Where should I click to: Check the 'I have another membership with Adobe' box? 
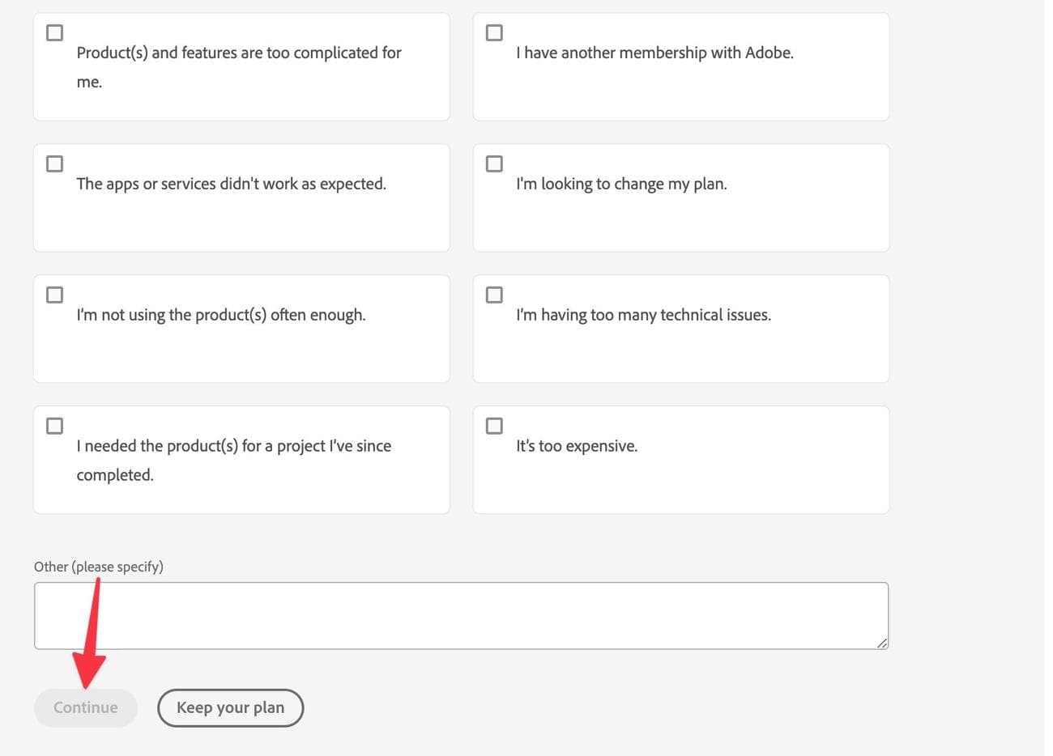494,33
